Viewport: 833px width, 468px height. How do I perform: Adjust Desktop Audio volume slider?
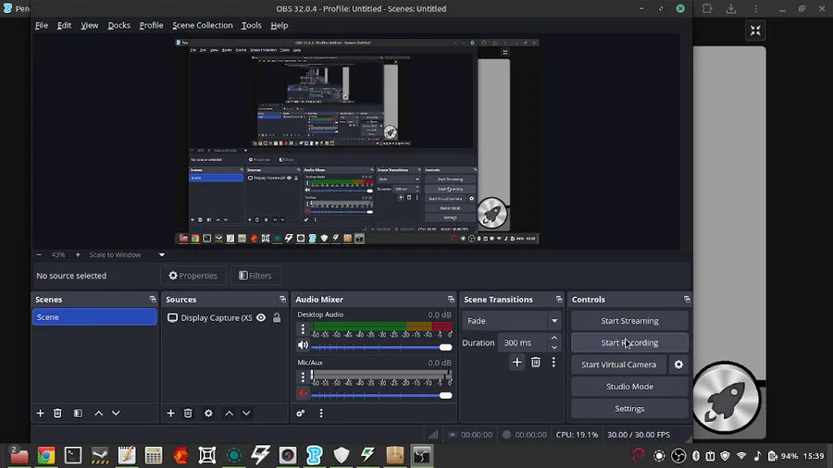[x=381, y=347]
